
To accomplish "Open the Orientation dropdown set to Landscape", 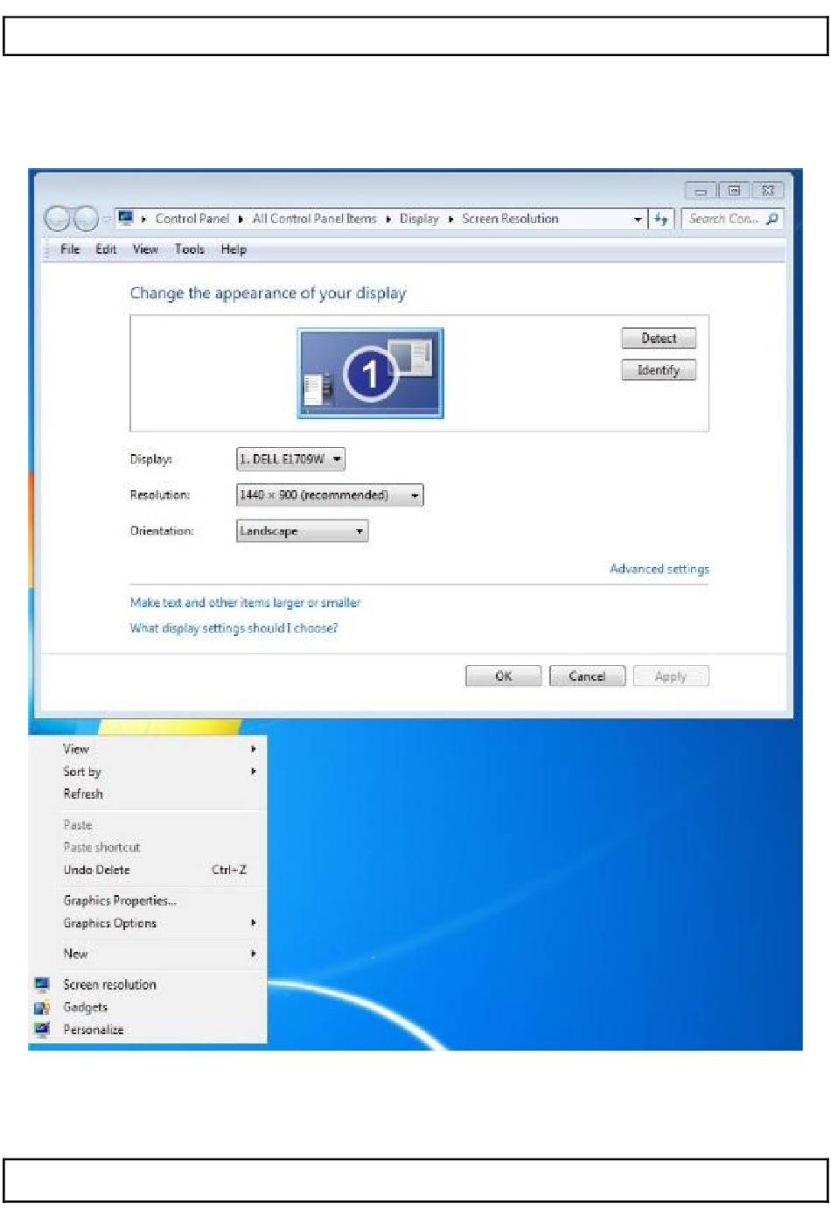I will 302,531.
